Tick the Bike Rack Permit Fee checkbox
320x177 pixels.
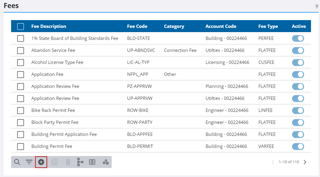[20, 110]
